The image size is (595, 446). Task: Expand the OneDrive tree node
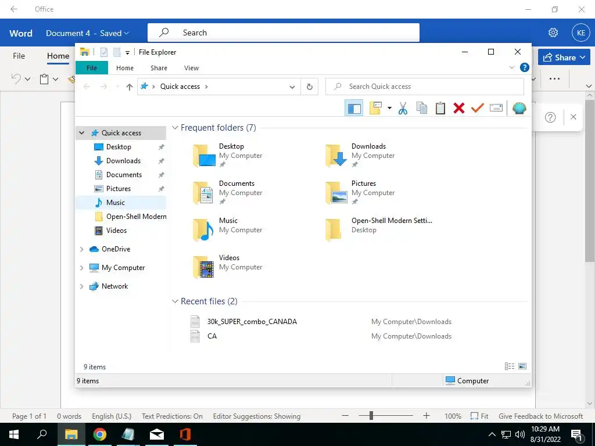coord(81,249)
